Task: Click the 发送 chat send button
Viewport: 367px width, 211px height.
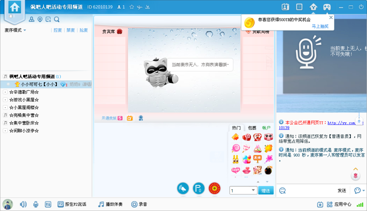Action: [x=342, y=191]
